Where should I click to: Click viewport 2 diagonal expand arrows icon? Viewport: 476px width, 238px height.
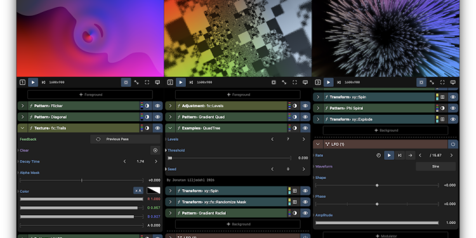point(284,83)
